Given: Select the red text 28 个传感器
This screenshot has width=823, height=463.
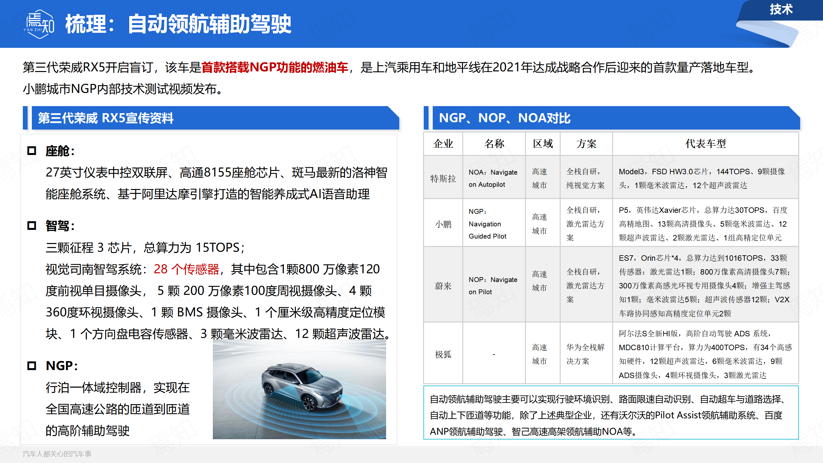Looking at the screenshot, I should [x=186, y=269].
